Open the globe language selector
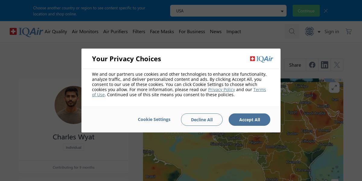Viewport: 362px width, 181px height. tap(310, 31)
